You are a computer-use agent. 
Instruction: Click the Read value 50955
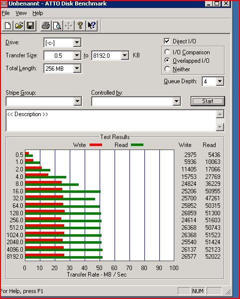[213, 191]
